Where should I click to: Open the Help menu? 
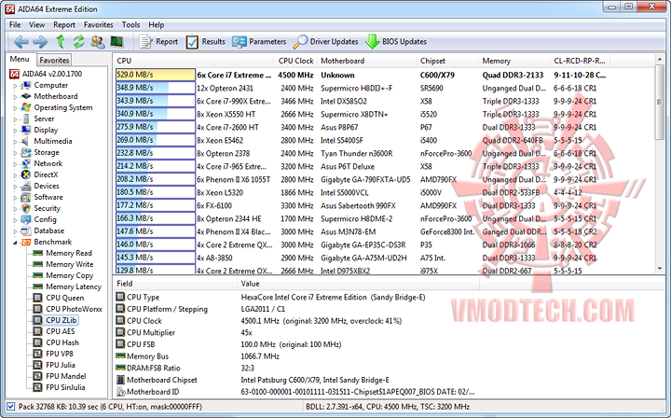pos(157,25)
